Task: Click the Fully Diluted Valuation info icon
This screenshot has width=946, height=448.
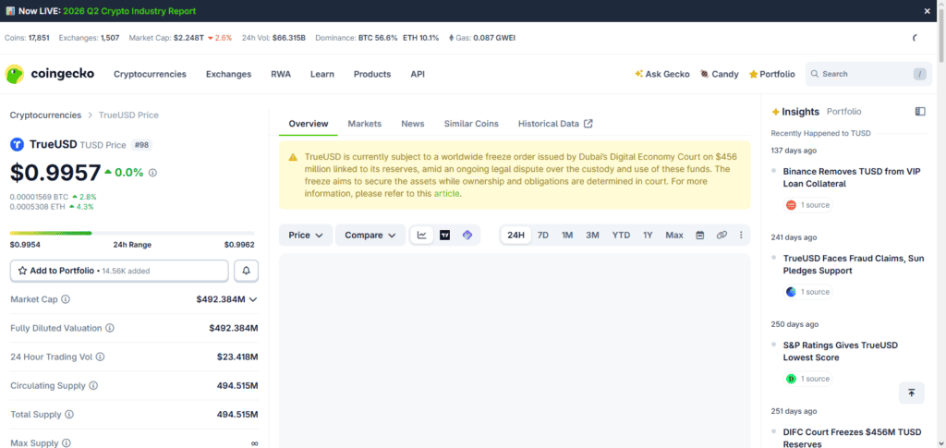Action: point(110,328)
